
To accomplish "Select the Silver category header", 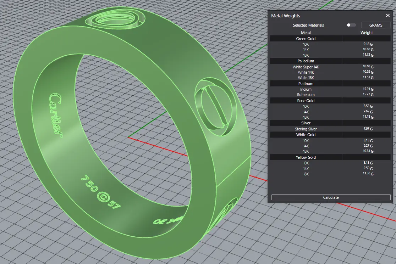I will point(330,123).
